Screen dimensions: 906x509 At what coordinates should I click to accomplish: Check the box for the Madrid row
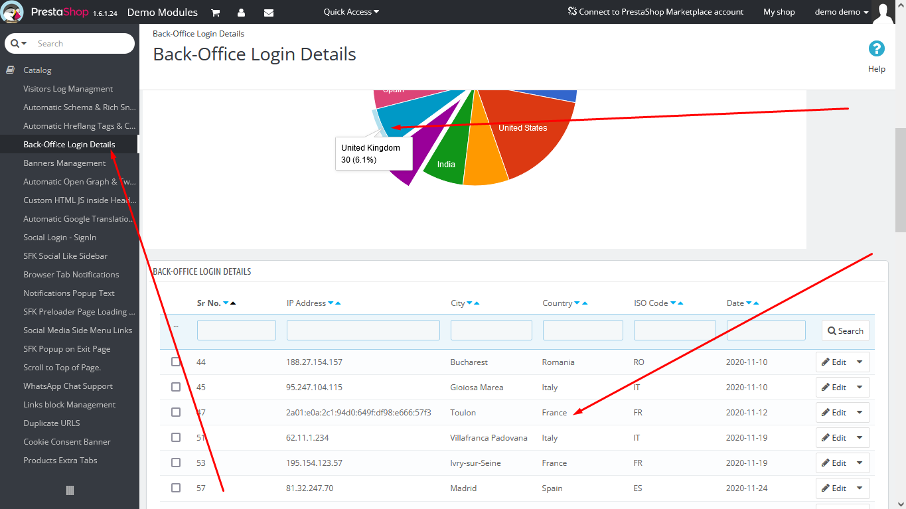(x=176, y=488)
